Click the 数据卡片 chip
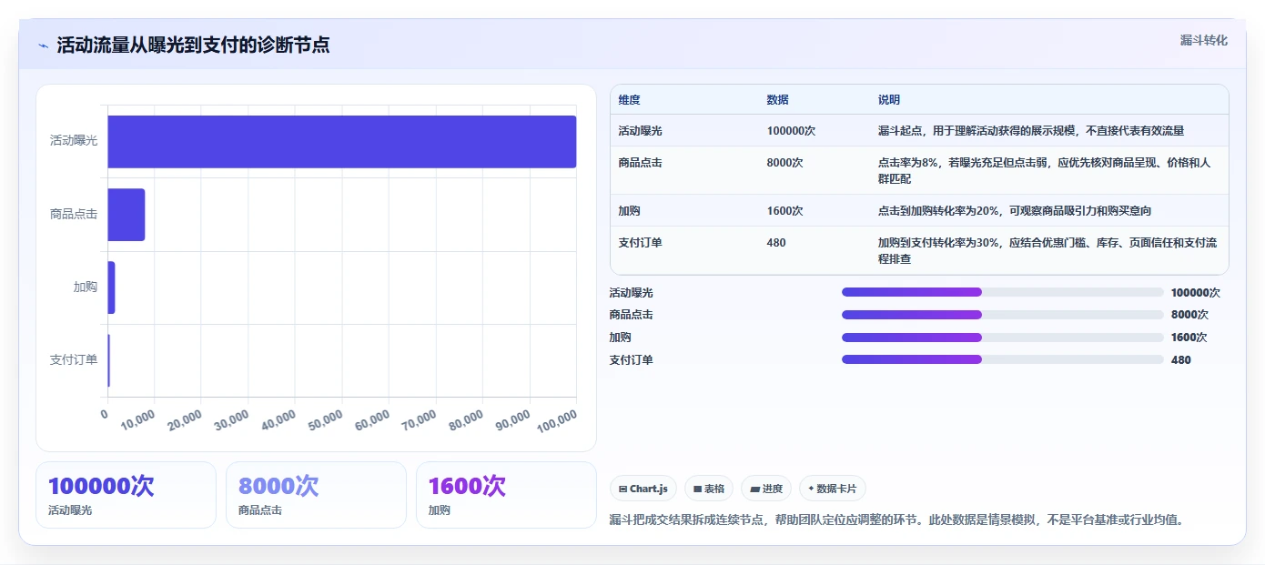This screenshot has width=1265, height=565. [x=833, y=489]
